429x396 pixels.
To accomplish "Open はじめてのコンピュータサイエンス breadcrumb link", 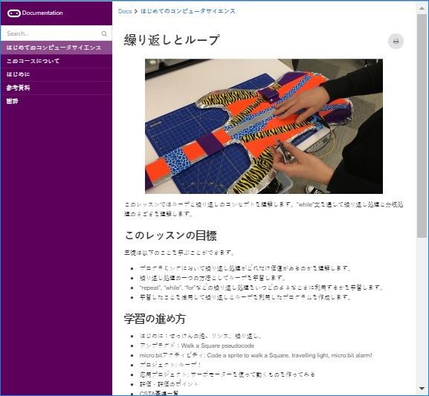I will 187,11.
